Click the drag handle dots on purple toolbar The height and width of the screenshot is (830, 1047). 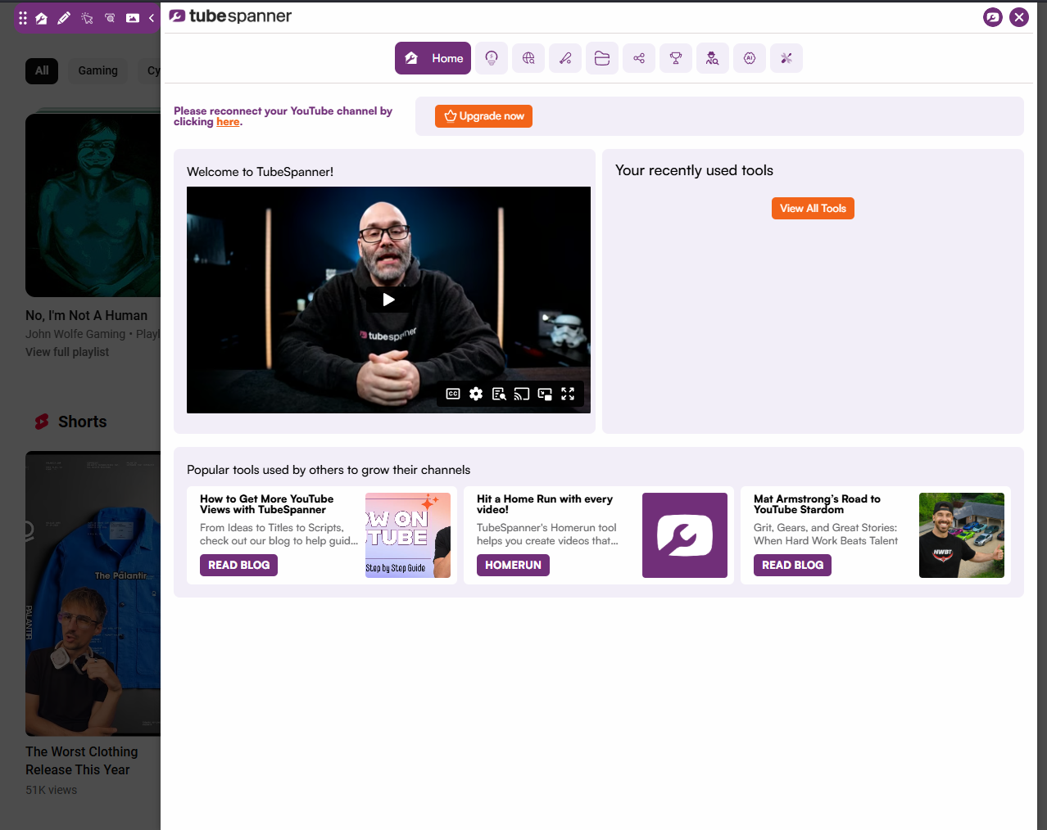coord(23,17)
